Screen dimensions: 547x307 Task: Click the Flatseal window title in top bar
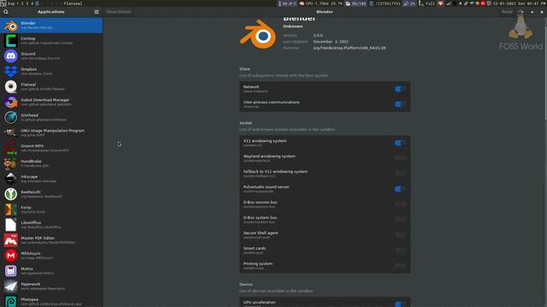(x=73, y=3)
